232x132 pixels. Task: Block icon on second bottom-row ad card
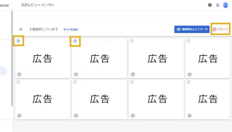pyautogui.click(x=76, y=115)
